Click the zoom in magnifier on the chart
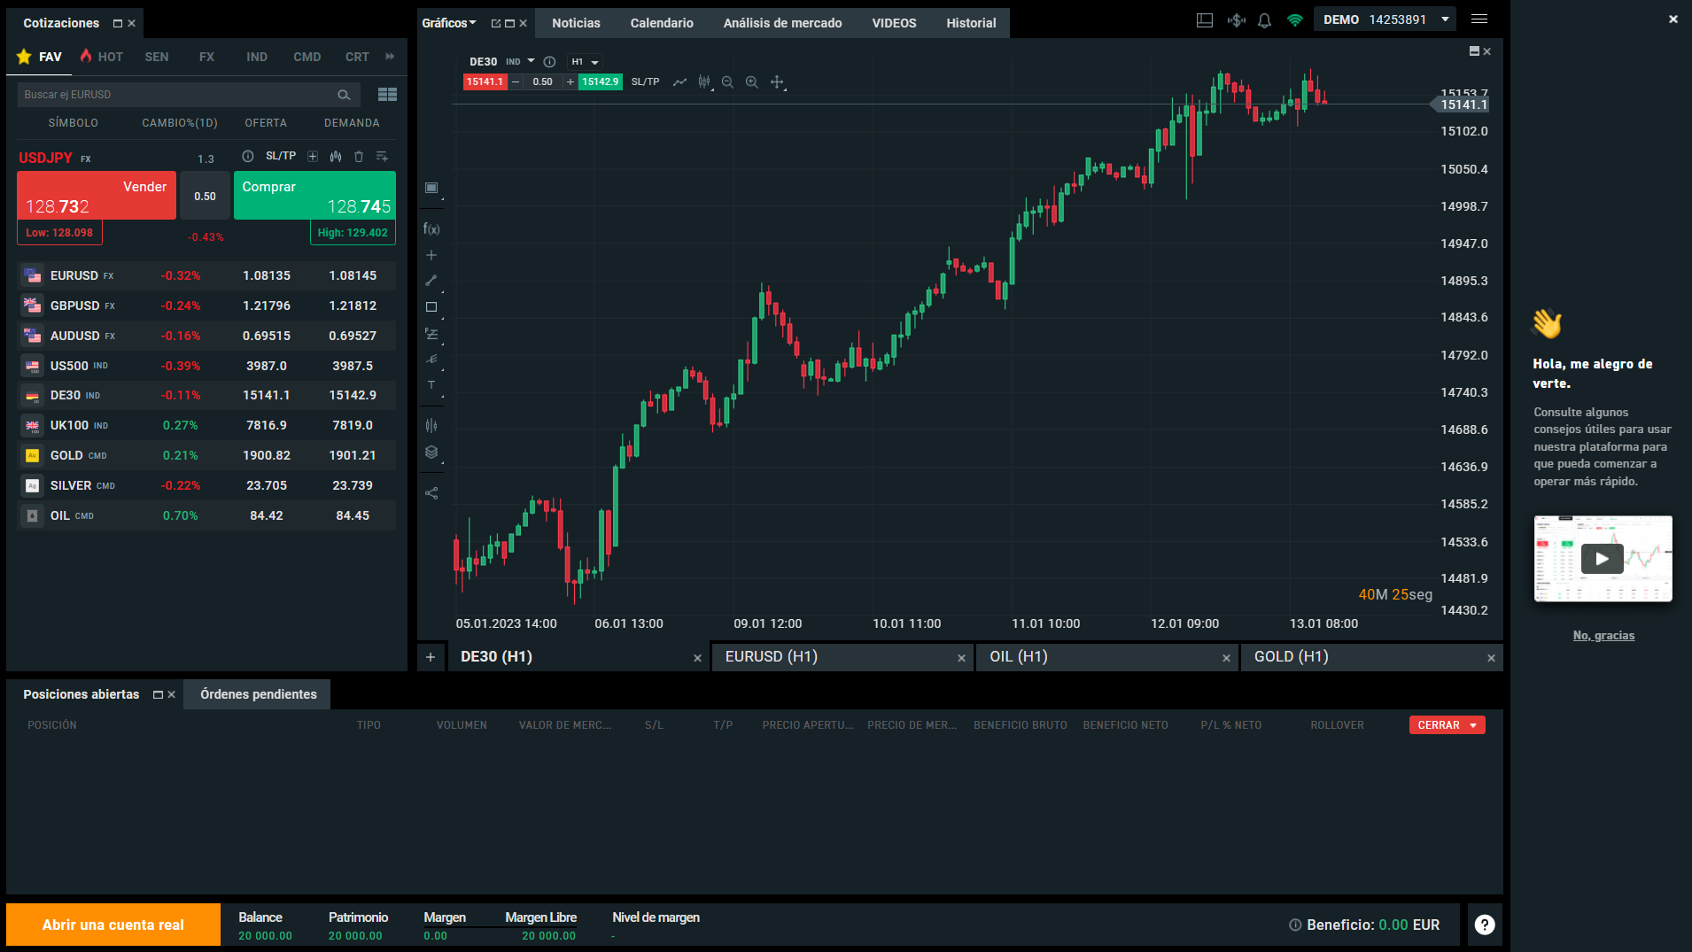 [751, 81]
